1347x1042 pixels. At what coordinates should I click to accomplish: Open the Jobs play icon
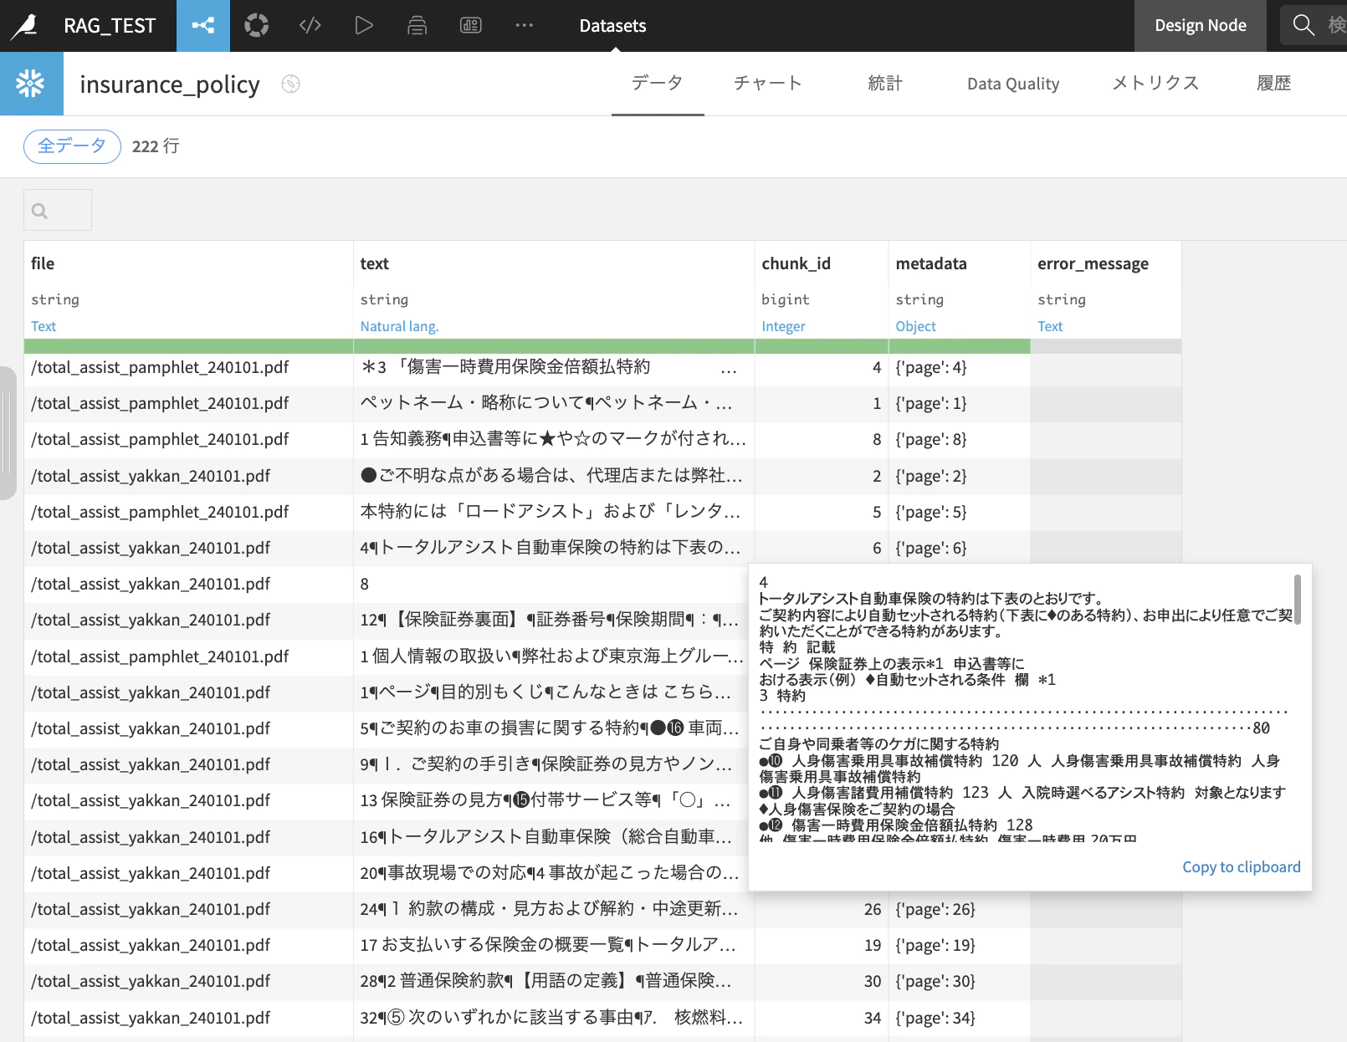click(363, 26)
